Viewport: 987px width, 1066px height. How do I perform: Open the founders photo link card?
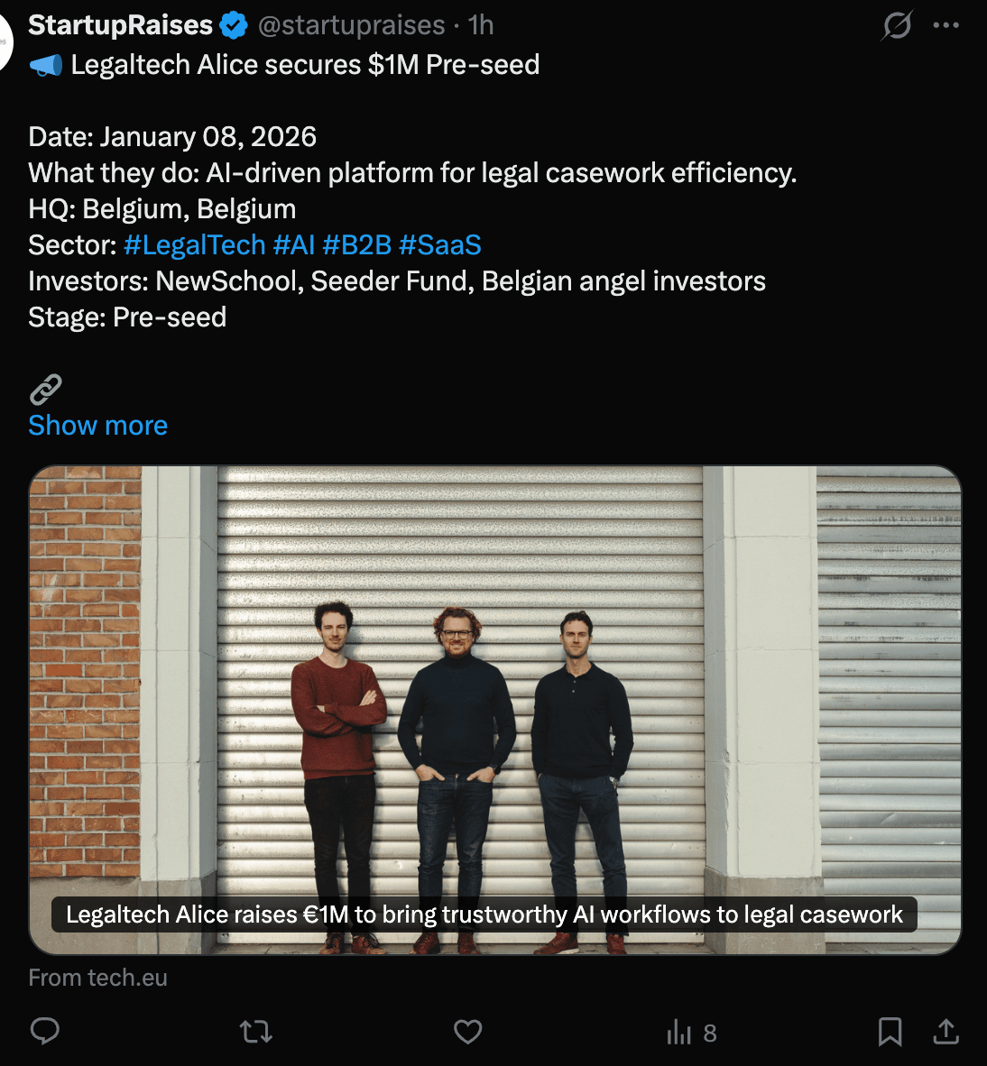pos(495,710)
